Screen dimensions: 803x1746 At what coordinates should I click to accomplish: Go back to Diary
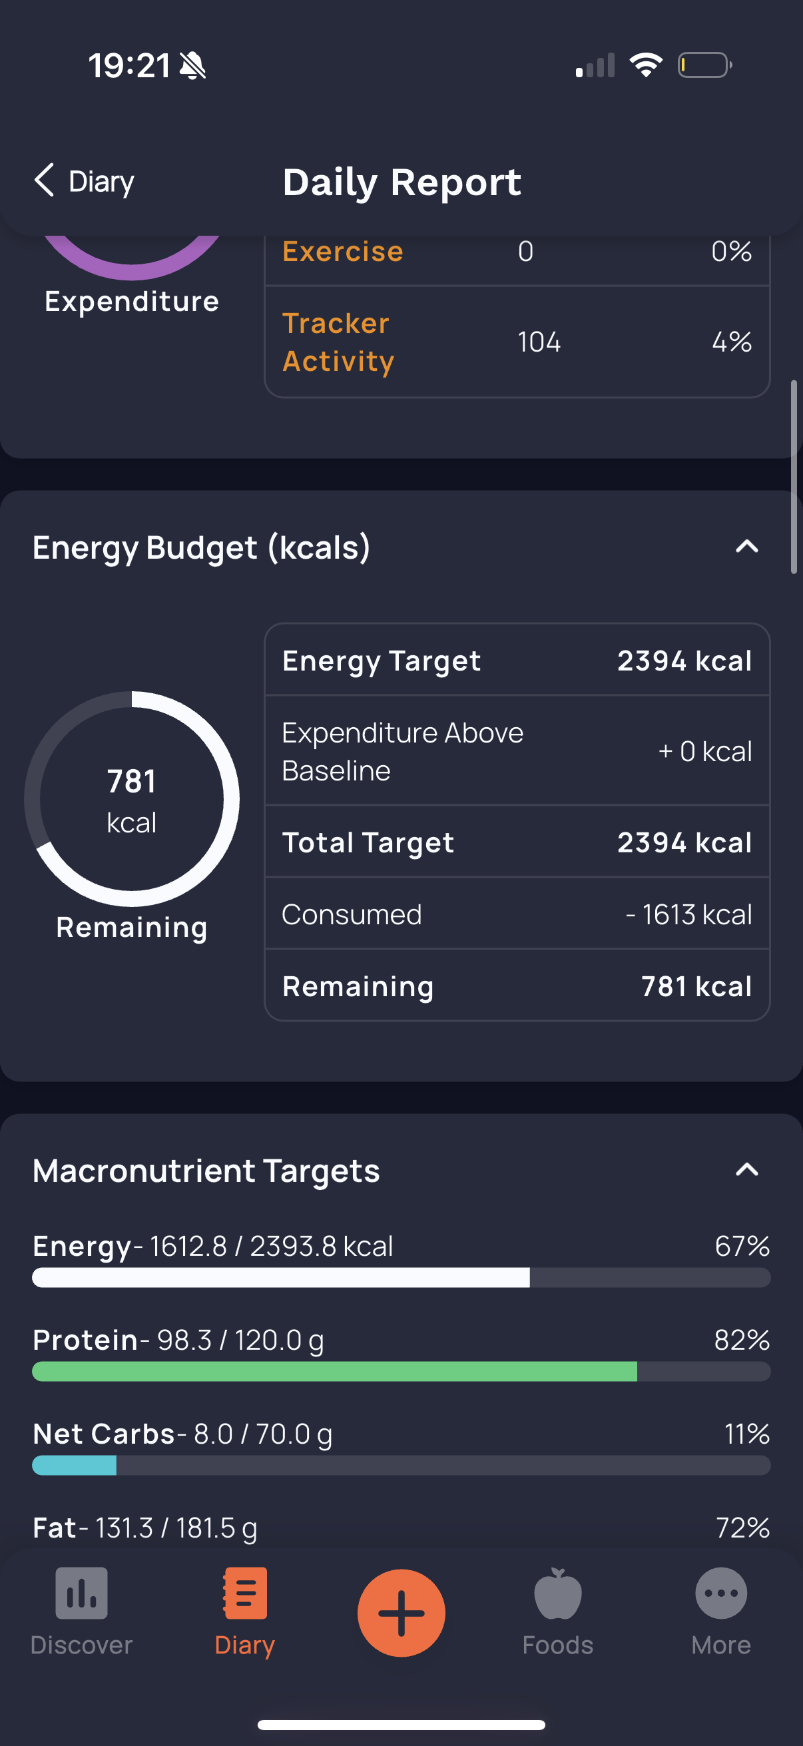pyautogui.click(x=84, y=180)
